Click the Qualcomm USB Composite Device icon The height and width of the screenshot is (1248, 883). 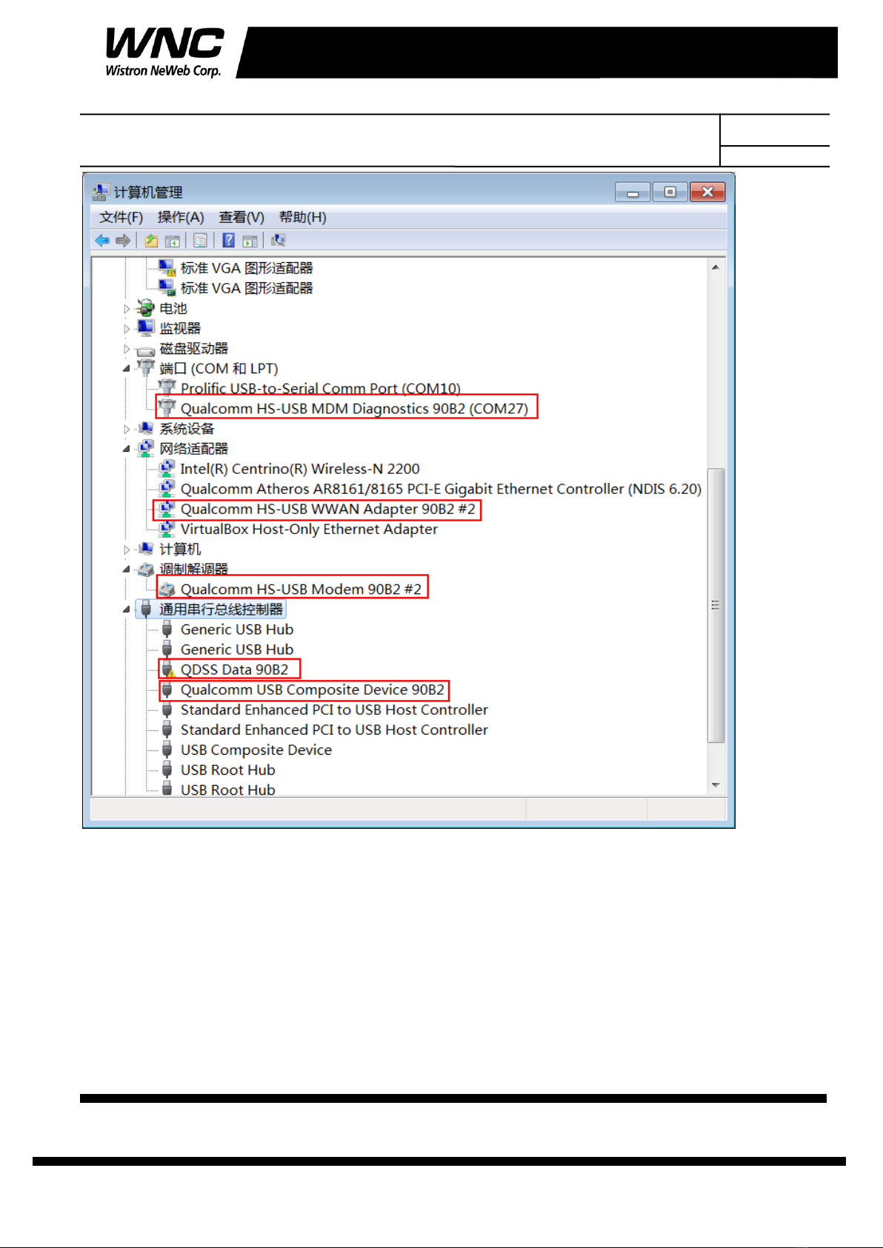point(167,690)
